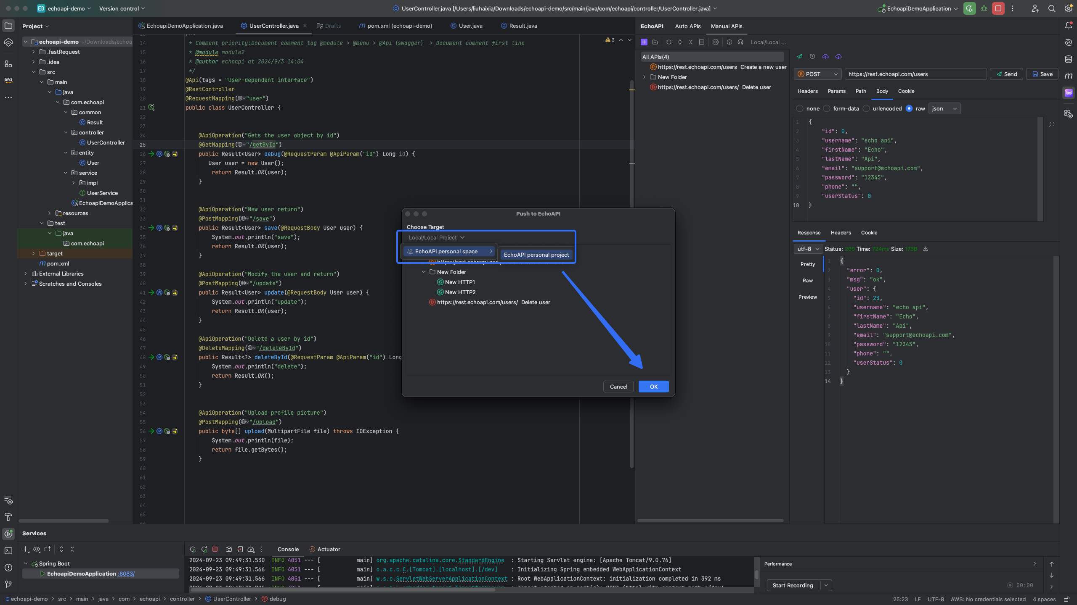Switch to the Params request tab

tap(836, 91)
